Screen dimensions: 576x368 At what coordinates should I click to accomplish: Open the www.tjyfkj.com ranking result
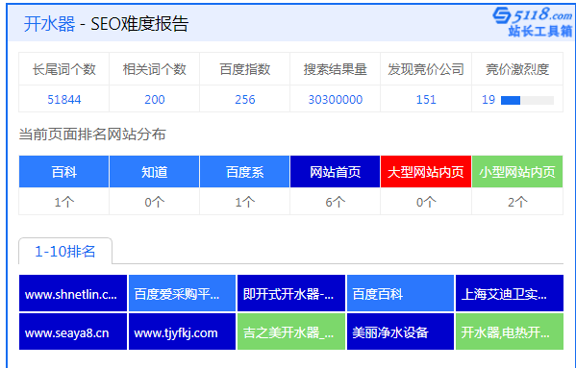point(182,331)
